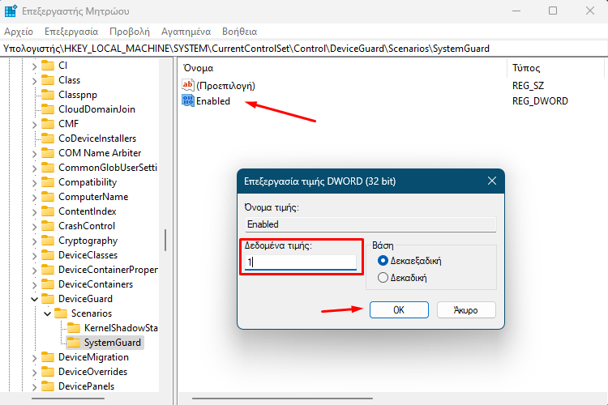Click the tree pane vertical scrollbar thumb

point(165,240)
